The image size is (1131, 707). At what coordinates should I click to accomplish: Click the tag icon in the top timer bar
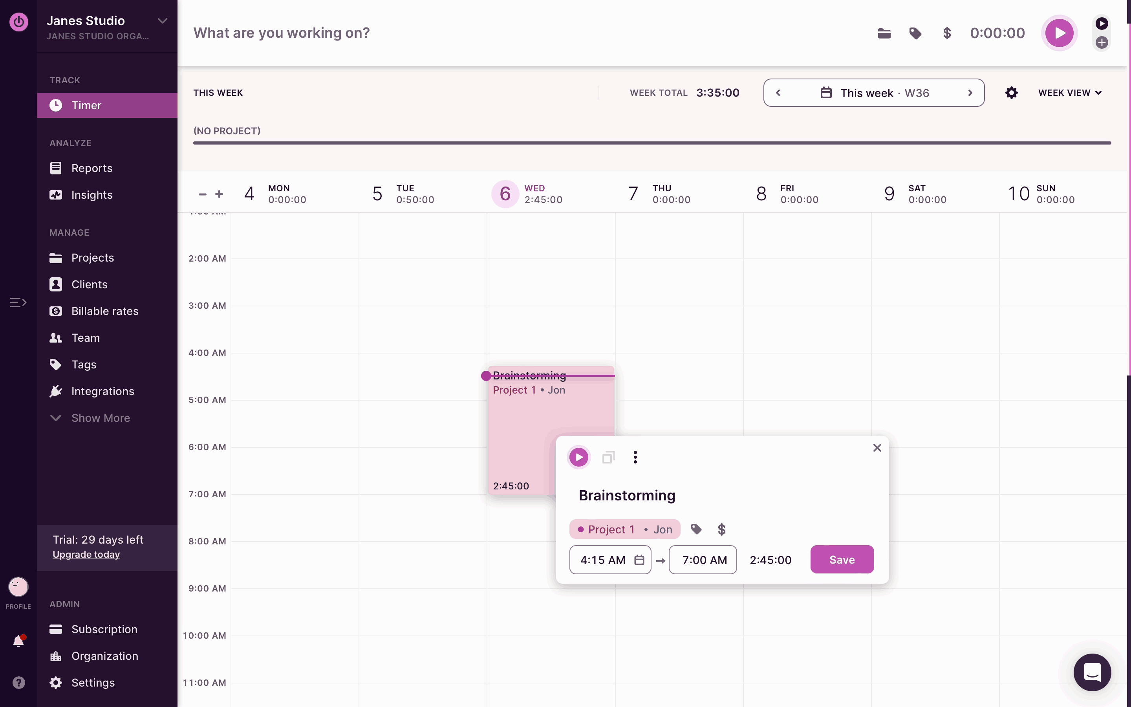[915, 33]
